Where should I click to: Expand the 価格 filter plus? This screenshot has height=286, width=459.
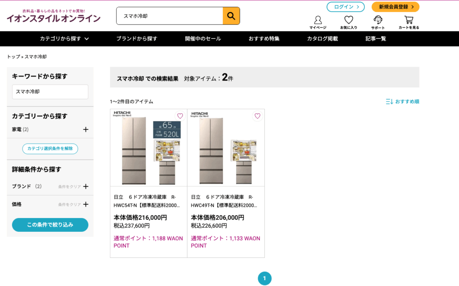pos(86,204)
